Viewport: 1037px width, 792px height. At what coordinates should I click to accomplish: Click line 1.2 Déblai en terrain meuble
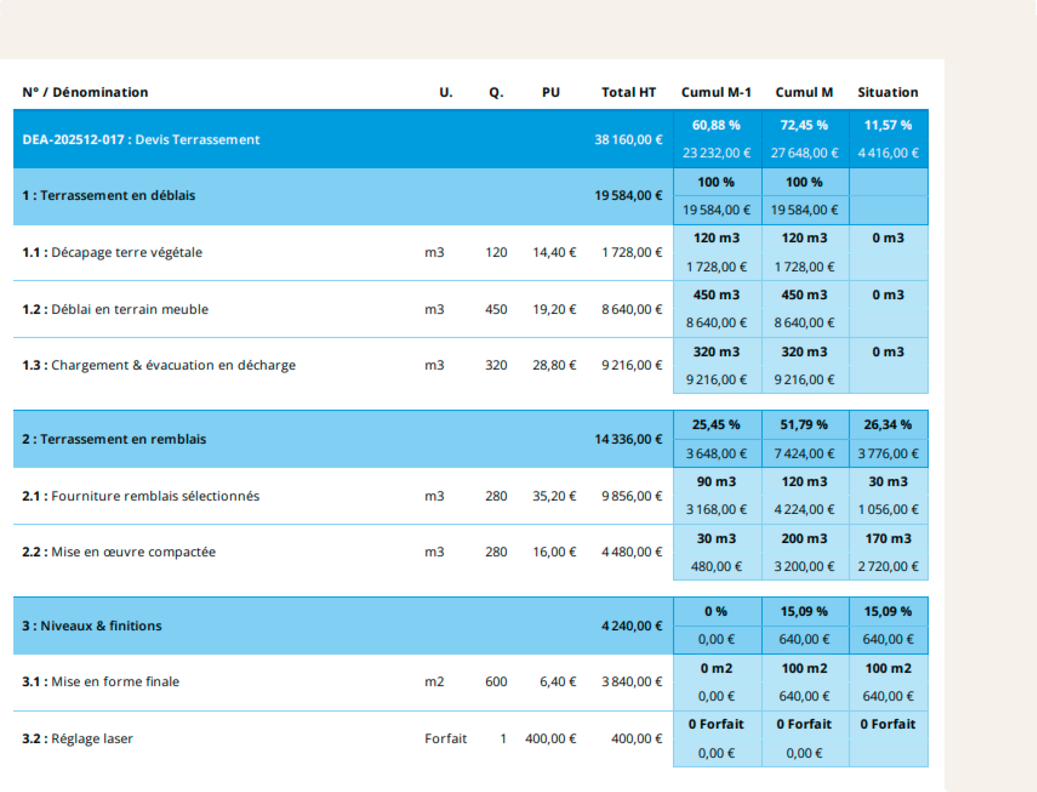click(x=116, y=310)
